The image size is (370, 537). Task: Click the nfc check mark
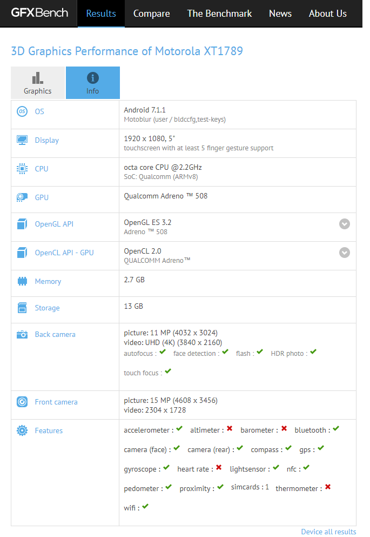click(306, 467)
